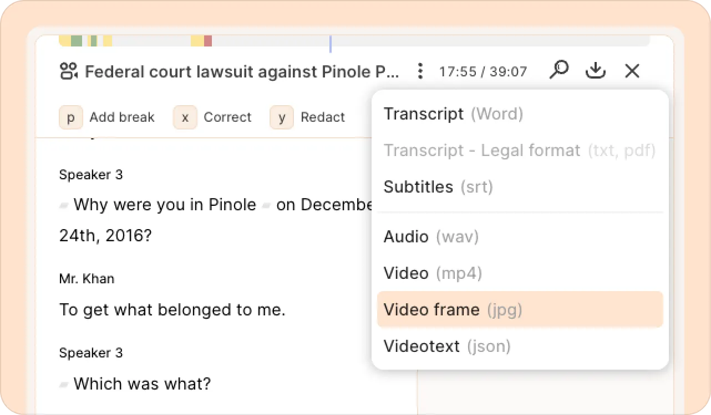
Task: Click the 'x' Correct shortcut key
Action: [x=185, y=117]
